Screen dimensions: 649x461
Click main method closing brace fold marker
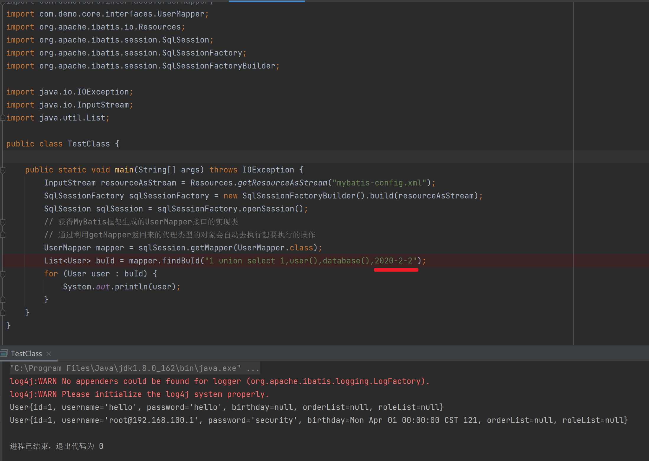pos(3,312)
